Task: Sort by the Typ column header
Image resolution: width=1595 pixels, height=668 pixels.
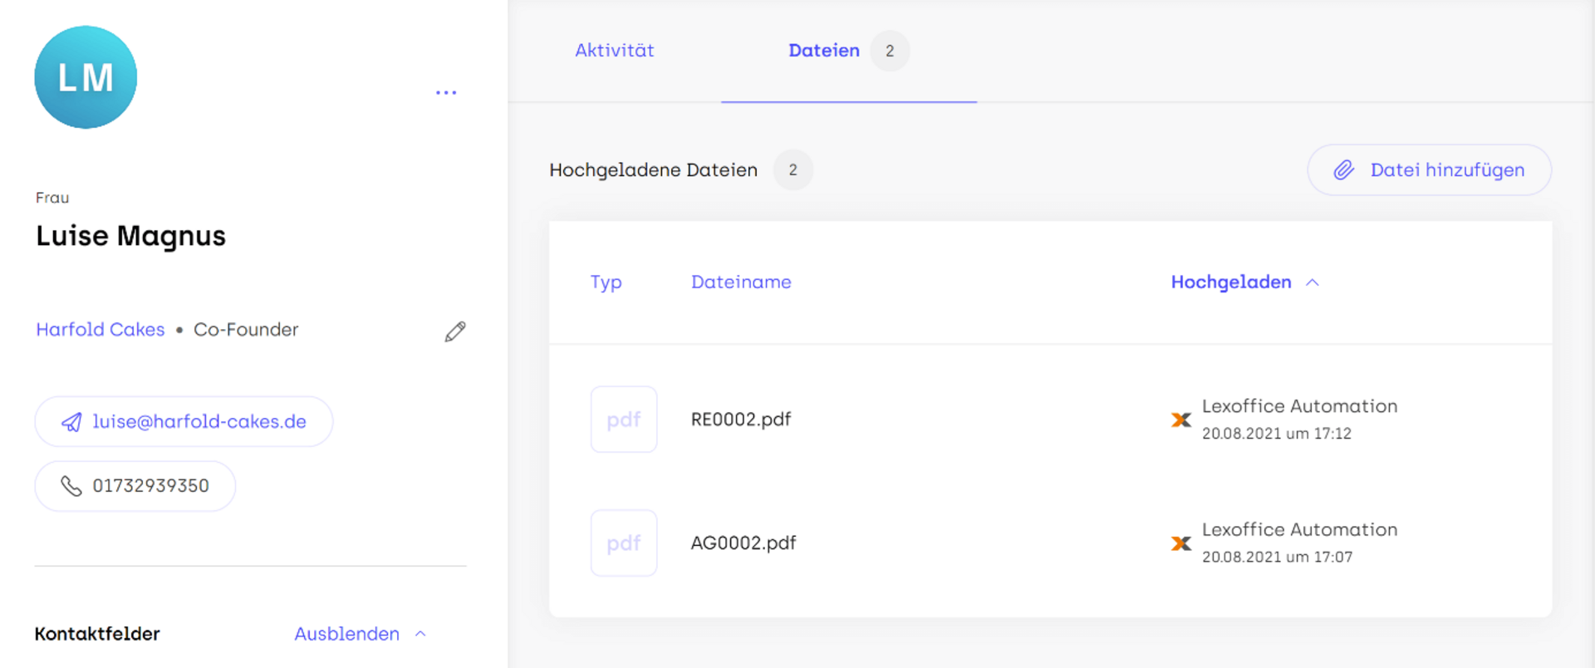Action: [606, 282]
